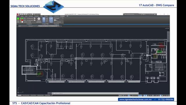Select the Compare ribbon tab
Screen dimensions: 186x105
pos(62,16)
